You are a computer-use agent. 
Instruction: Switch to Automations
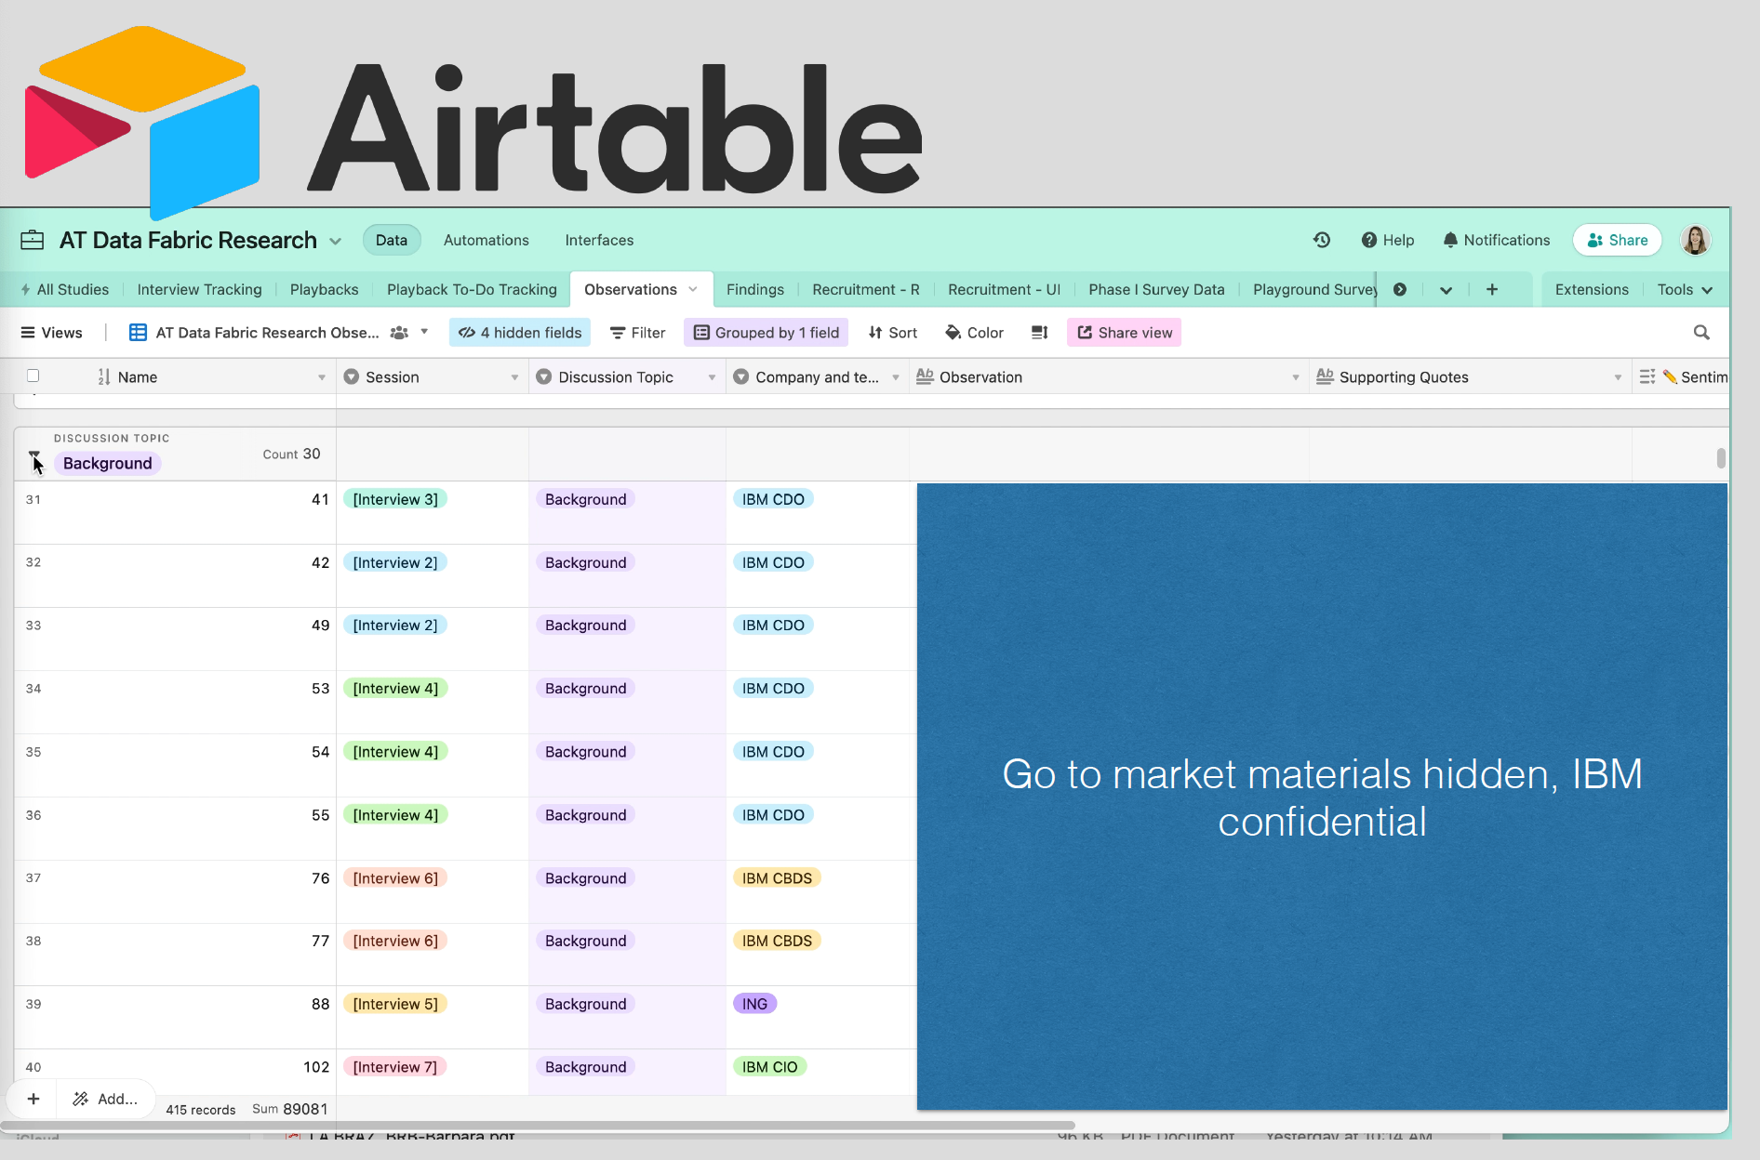tap(487, 240)
